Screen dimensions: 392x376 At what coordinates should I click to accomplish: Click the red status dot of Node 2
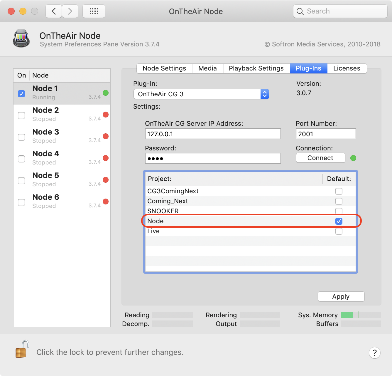(106, 115)
